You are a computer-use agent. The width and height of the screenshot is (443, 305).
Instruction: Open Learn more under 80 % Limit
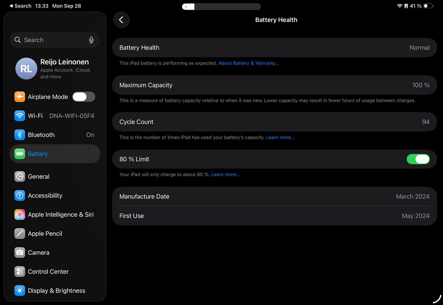(x=226, y=174)
